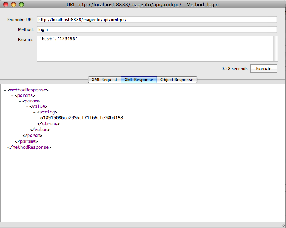The height and width of the screenshot is (228, 286).
Task: Click the closing </param> tag
Action: 32,136
